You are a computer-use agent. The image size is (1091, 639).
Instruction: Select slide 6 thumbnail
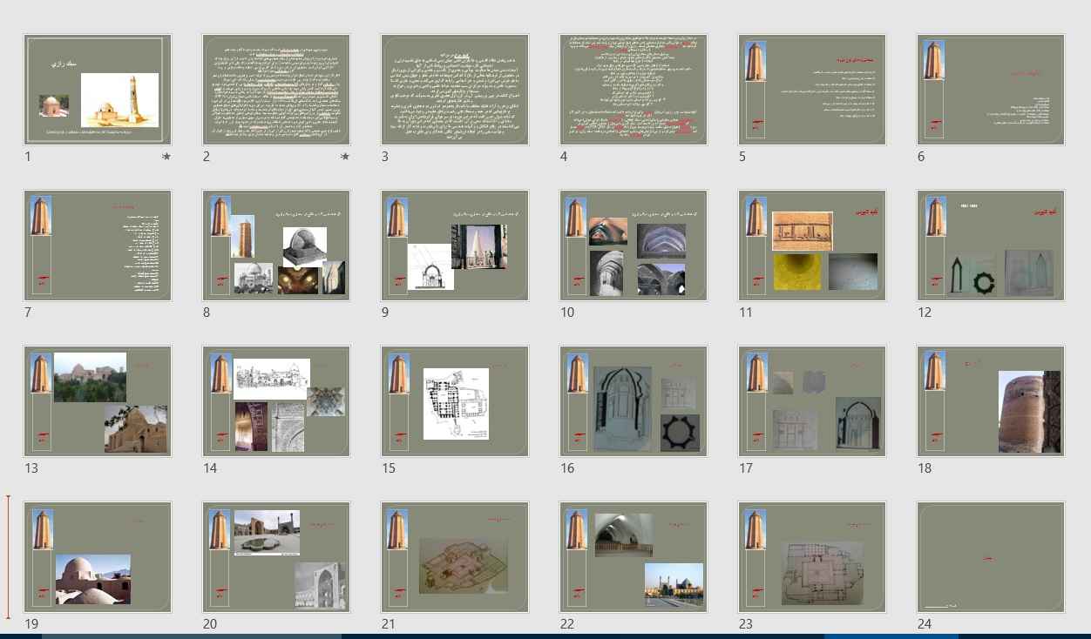(x=991, y=90)
